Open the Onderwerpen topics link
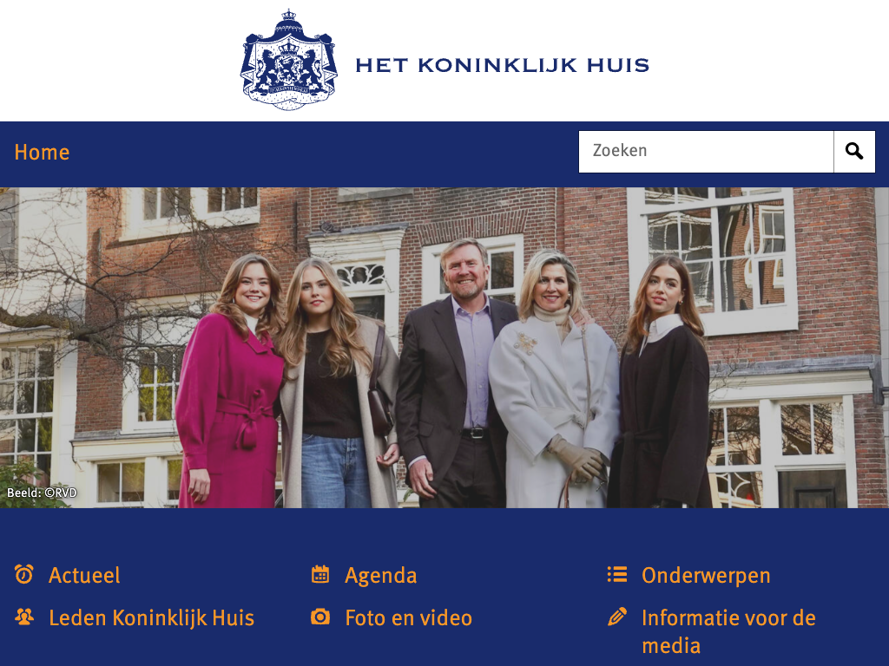 [706, 576]
